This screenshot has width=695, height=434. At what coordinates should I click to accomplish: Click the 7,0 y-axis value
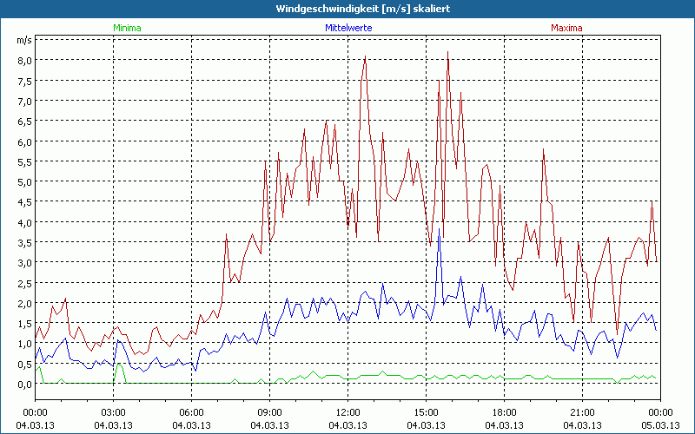pyautogui.click(x=25, y=102)
